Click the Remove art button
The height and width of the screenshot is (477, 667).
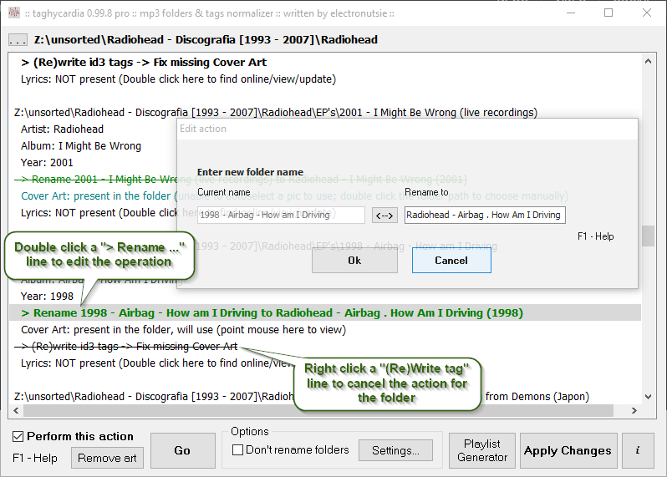click(107, 459)
